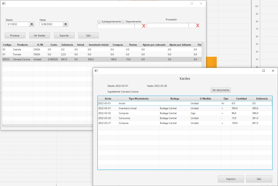Screen dimensions: 278x186
Task: Sort by the Producto column header
Action: (x=23, y=45)
